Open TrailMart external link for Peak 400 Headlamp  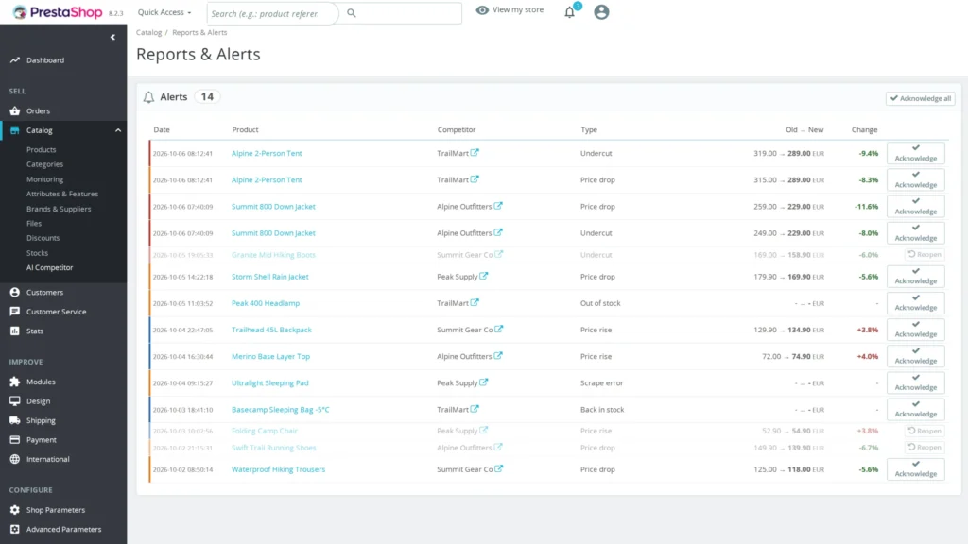(x=475, y=302)
